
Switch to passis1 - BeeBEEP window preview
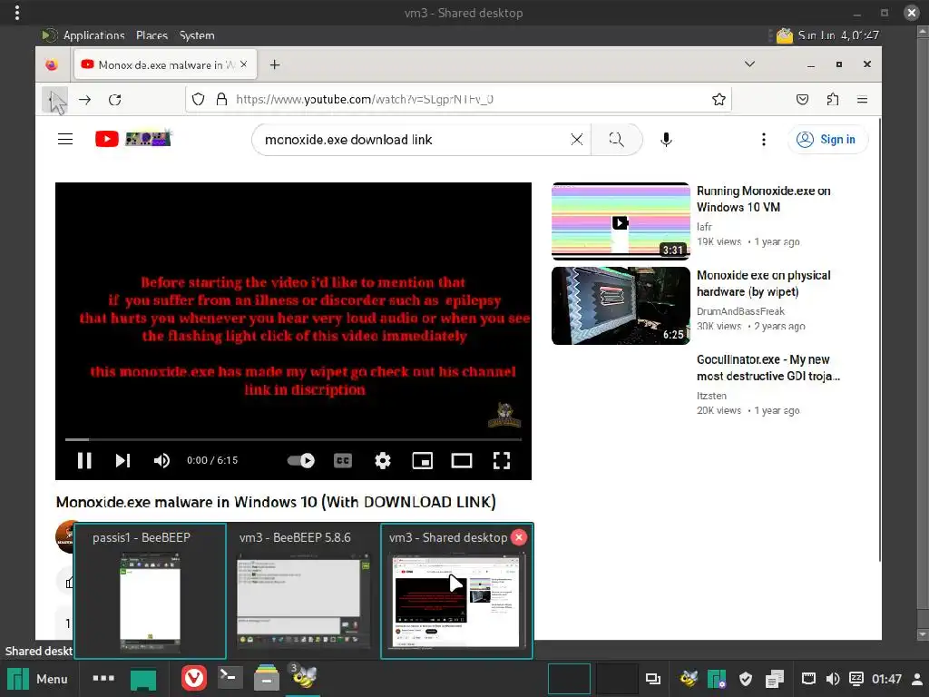pos(150,591)
